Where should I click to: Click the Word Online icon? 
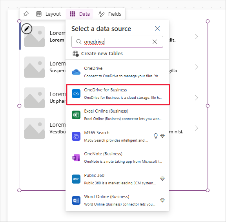(76, 200)
